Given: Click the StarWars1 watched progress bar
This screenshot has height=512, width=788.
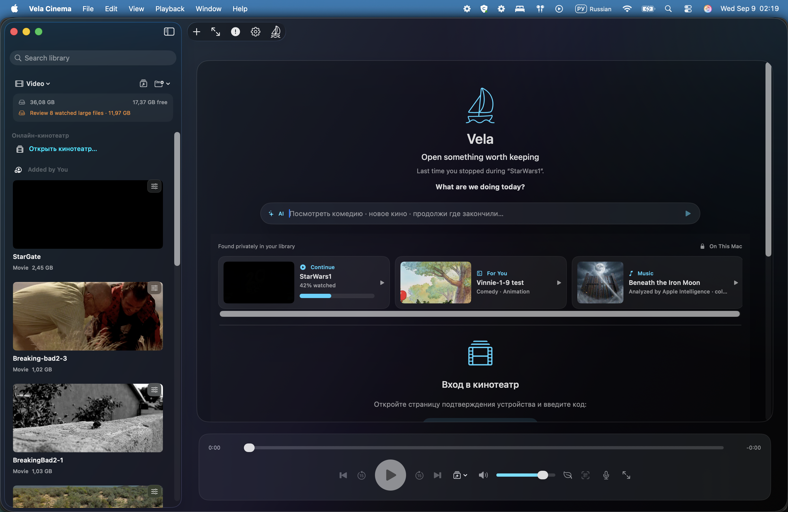Looking at the screenshot, I should click(337, 296).
